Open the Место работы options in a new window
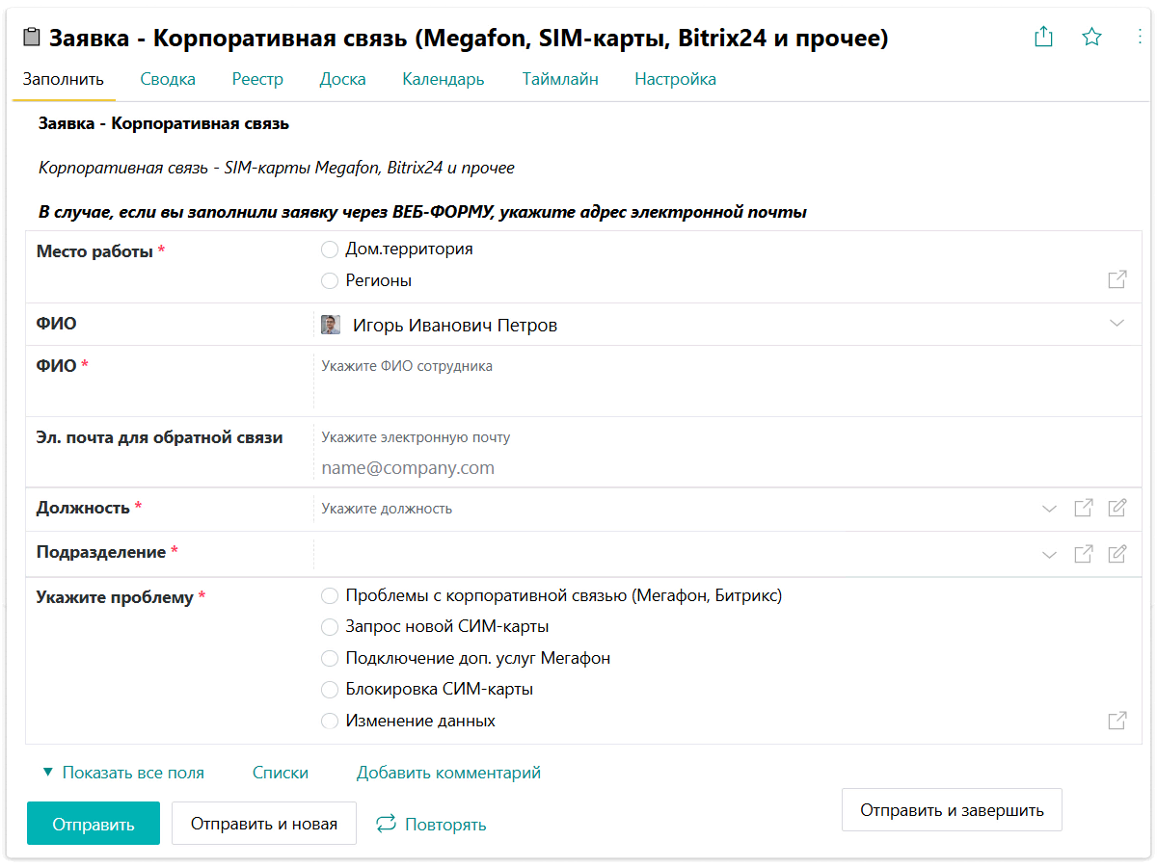 1117,280
